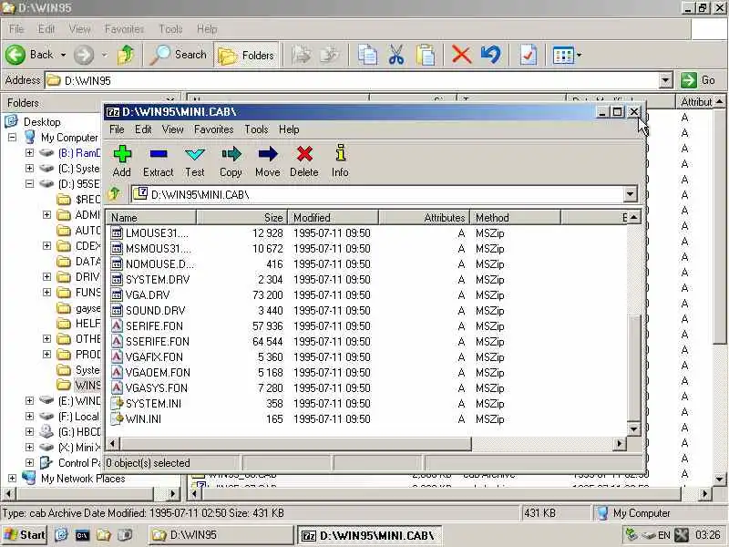The width and height of the screenshot is (729, 547).
Task: Open 7-Zip path combo box dropdown
Action: click(630, 194)
